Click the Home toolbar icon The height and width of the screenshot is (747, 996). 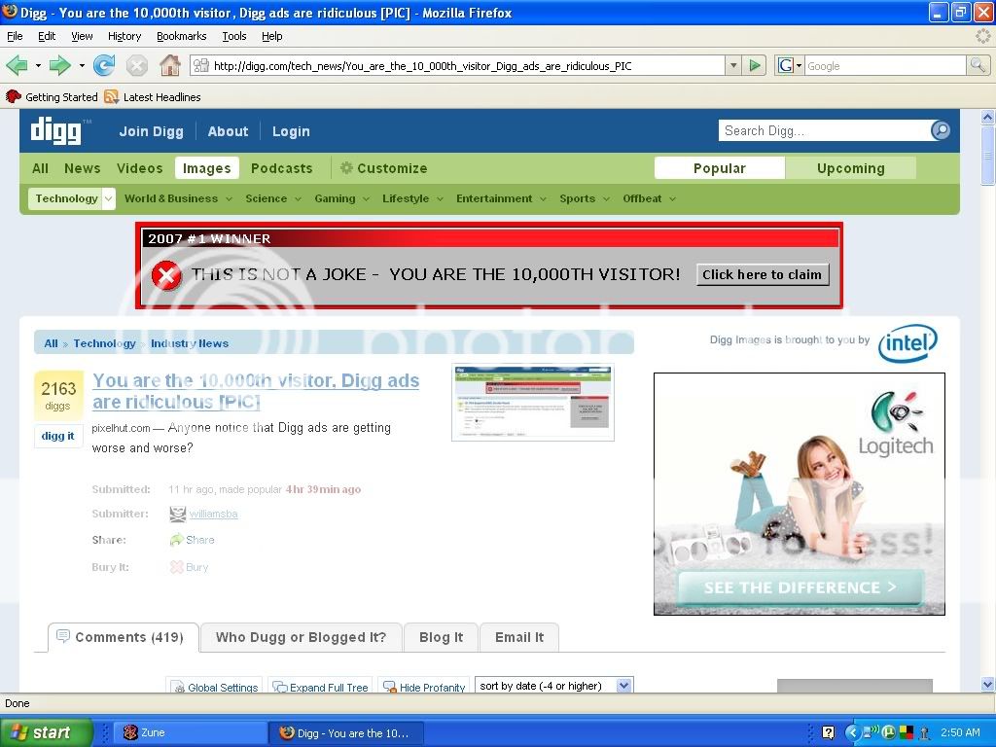click(x=170, y=66)
